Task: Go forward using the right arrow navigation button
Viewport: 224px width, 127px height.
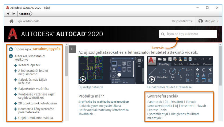Action: 14,14
